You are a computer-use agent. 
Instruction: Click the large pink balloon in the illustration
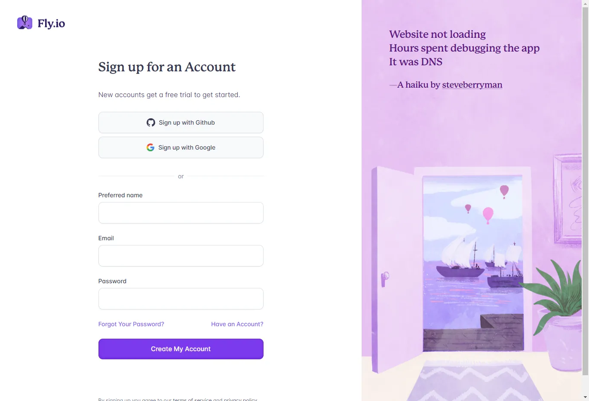pyautogui.click(x=488, y=214)
